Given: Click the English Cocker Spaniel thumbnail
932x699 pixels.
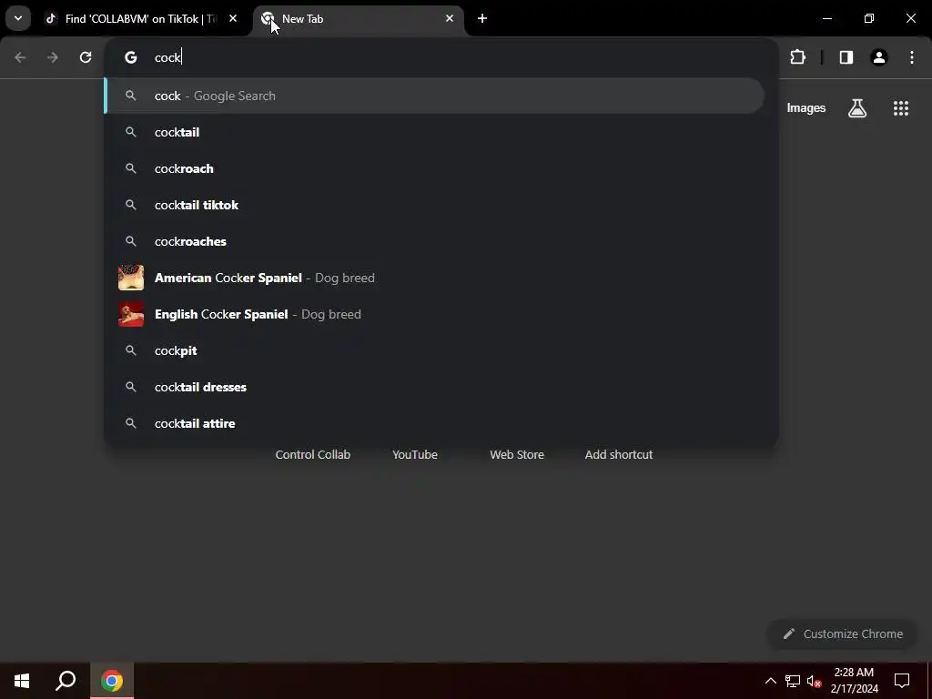Looking at the screenshot, I should [131, 314].
